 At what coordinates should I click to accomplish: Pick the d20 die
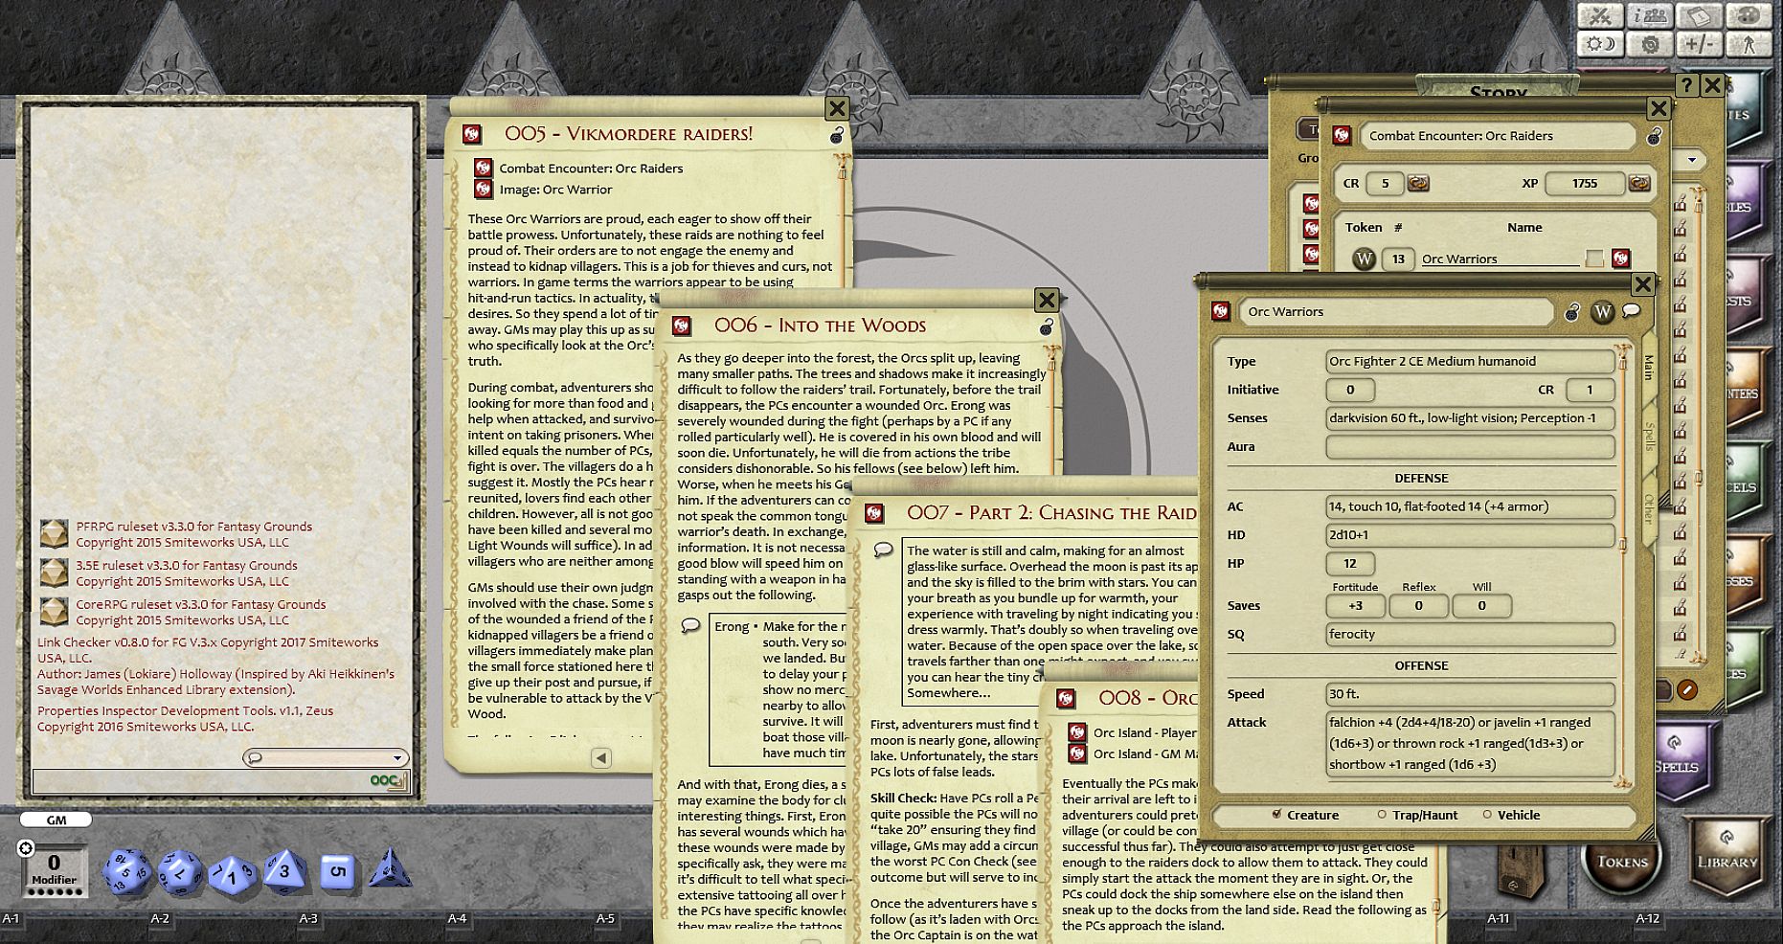tap(126, 872)
